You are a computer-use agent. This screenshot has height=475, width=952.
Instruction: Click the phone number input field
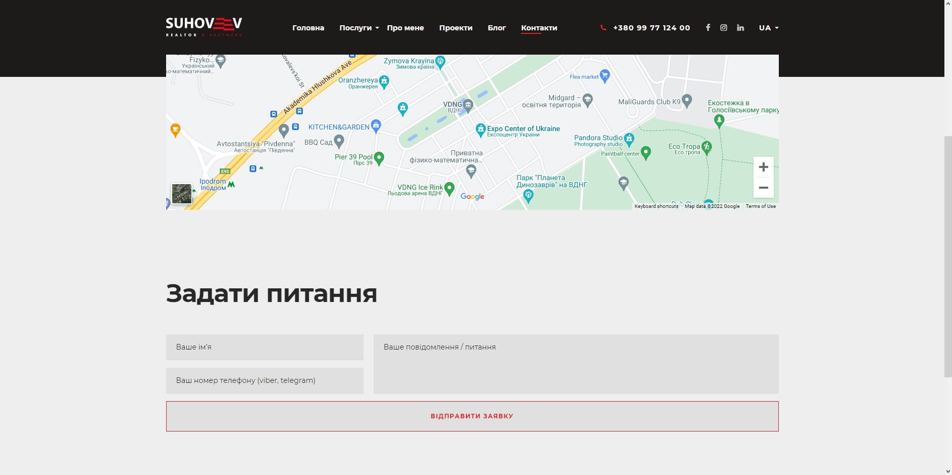[264, 380]
